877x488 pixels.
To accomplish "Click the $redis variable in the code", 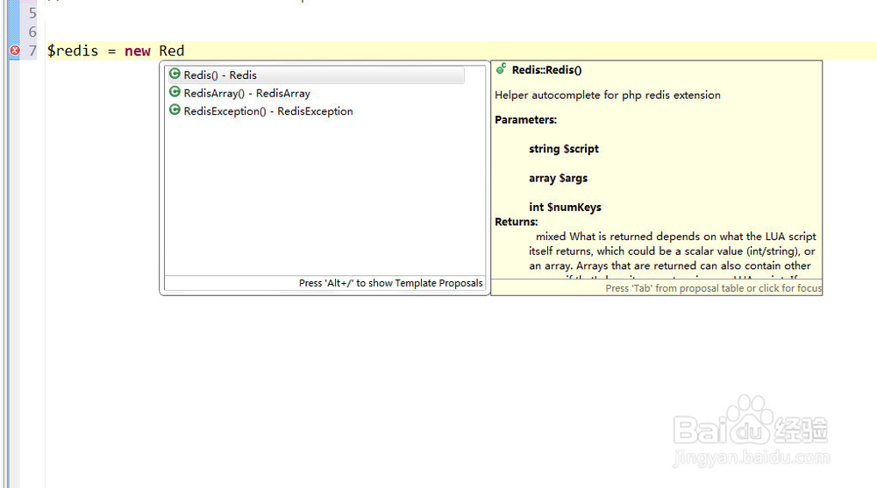I will point(73,51).
